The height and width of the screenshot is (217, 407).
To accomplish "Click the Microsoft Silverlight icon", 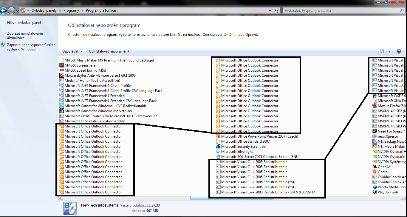I will tap(218, 152).
